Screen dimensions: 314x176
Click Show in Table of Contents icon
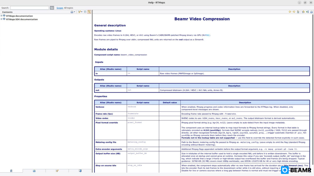303,12
